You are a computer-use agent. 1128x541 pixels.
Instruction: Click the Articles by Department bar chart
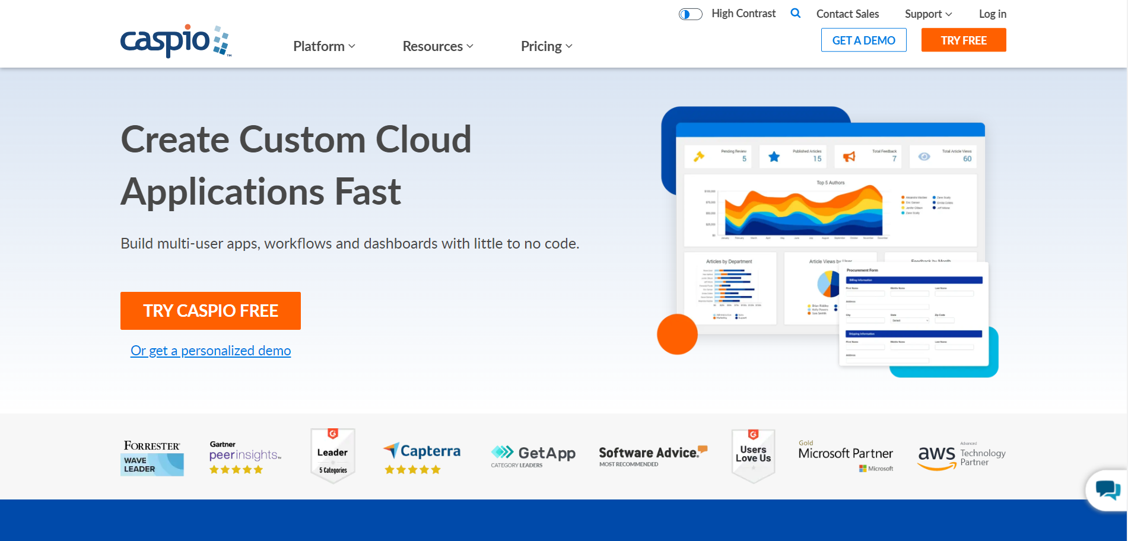[730, 288]
